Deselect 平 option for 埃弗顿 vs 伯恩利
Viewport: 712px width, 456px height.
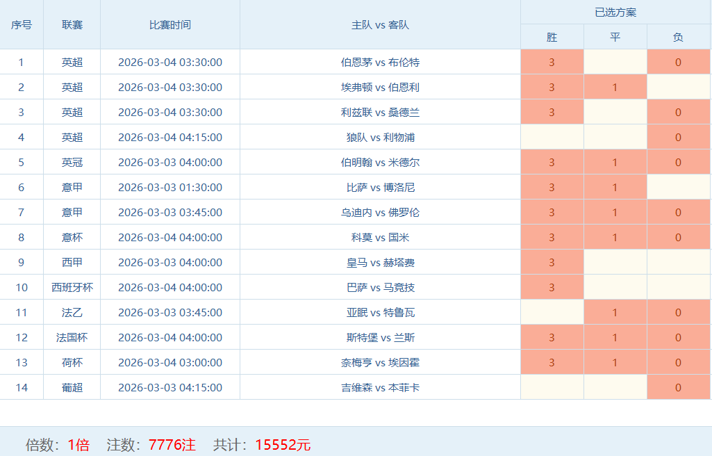(615, 88)
